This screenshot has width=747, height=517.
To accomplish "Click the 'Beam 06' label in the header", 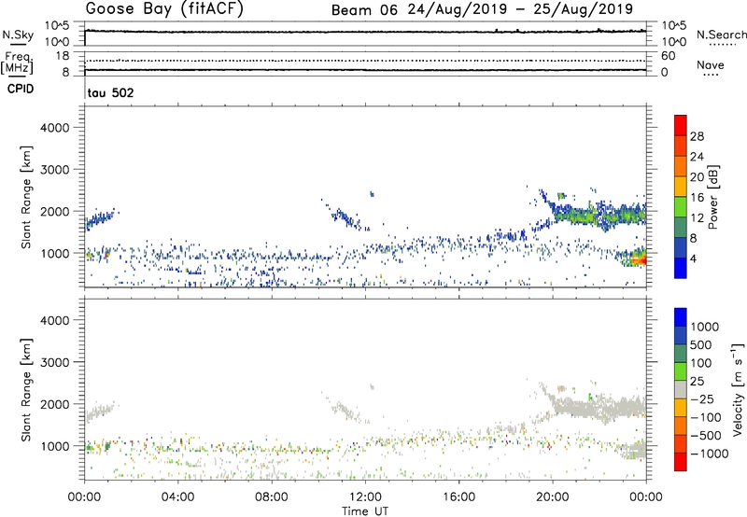I will (x=364, y=10).
